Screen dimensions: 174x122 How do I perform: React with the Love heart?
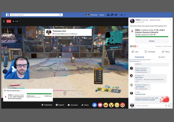[x=100, y=105]
